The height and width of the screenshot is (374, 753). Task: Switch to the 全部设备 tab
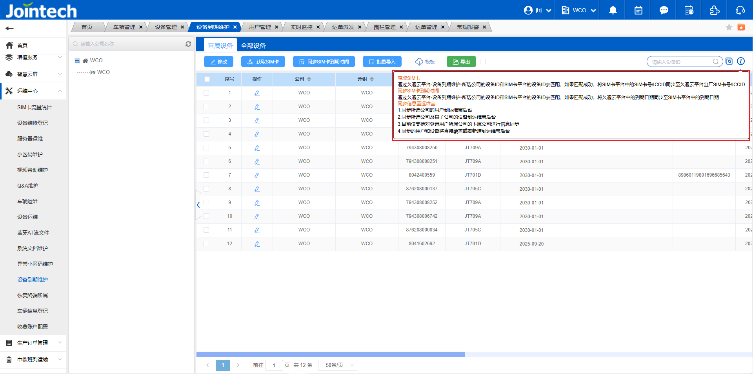(253, 46)
